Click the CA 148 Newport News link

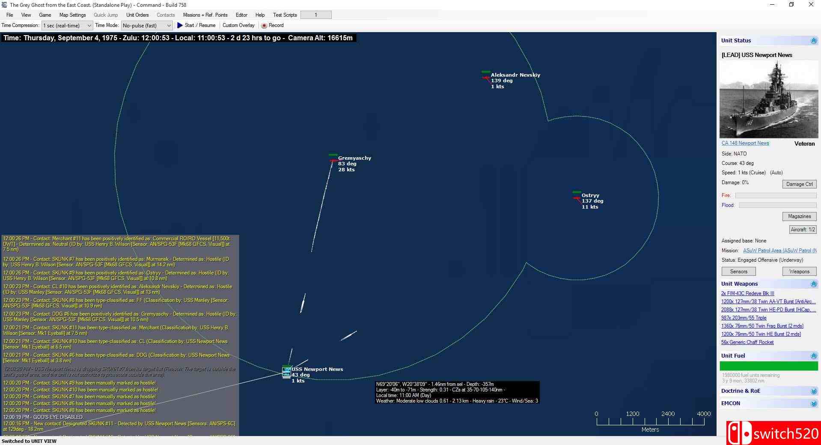[745, 143]
